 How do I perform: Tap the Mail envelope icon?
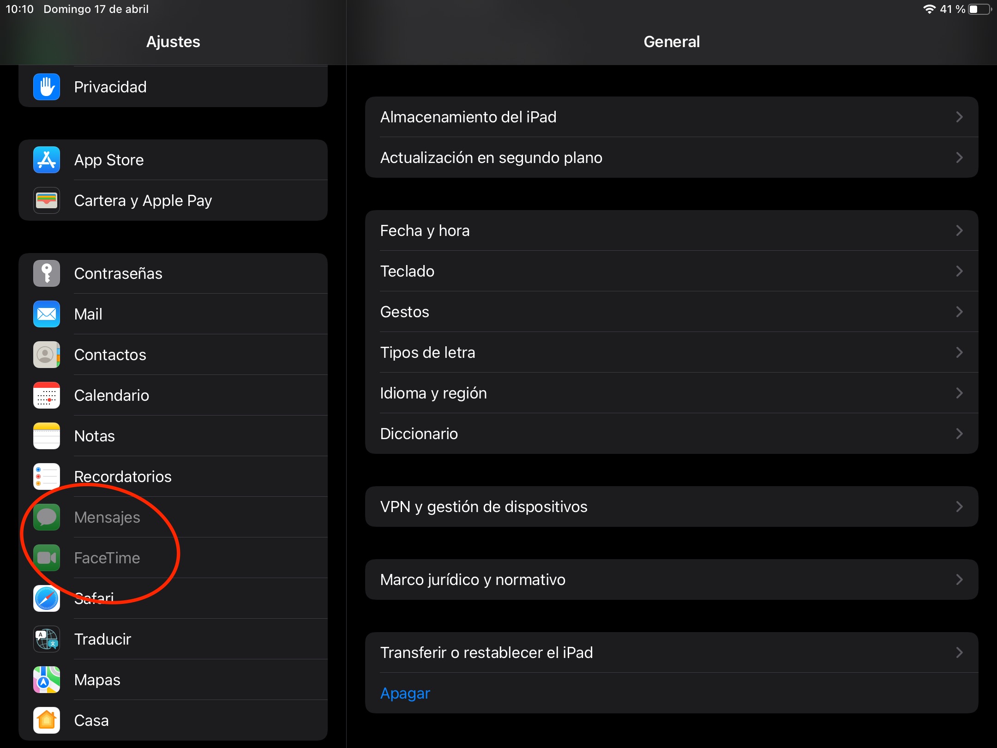point(47,314)
